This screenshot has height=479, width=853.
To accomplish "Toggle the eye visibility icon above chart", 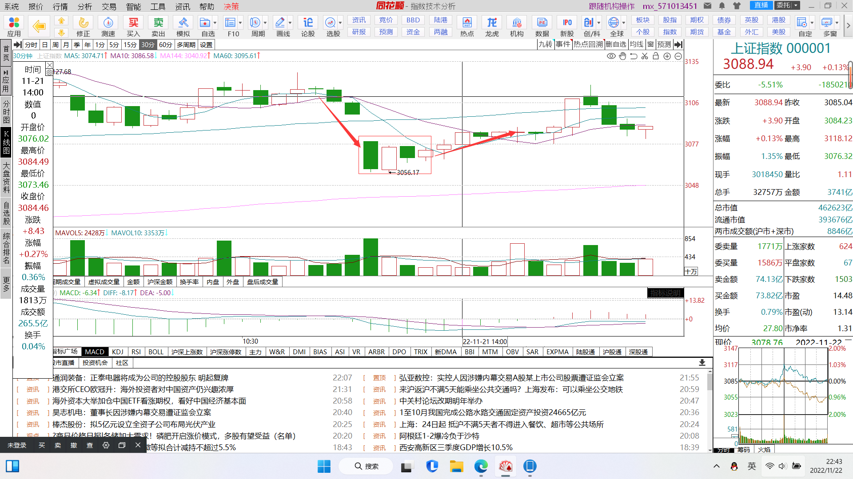I will (611, 56).
